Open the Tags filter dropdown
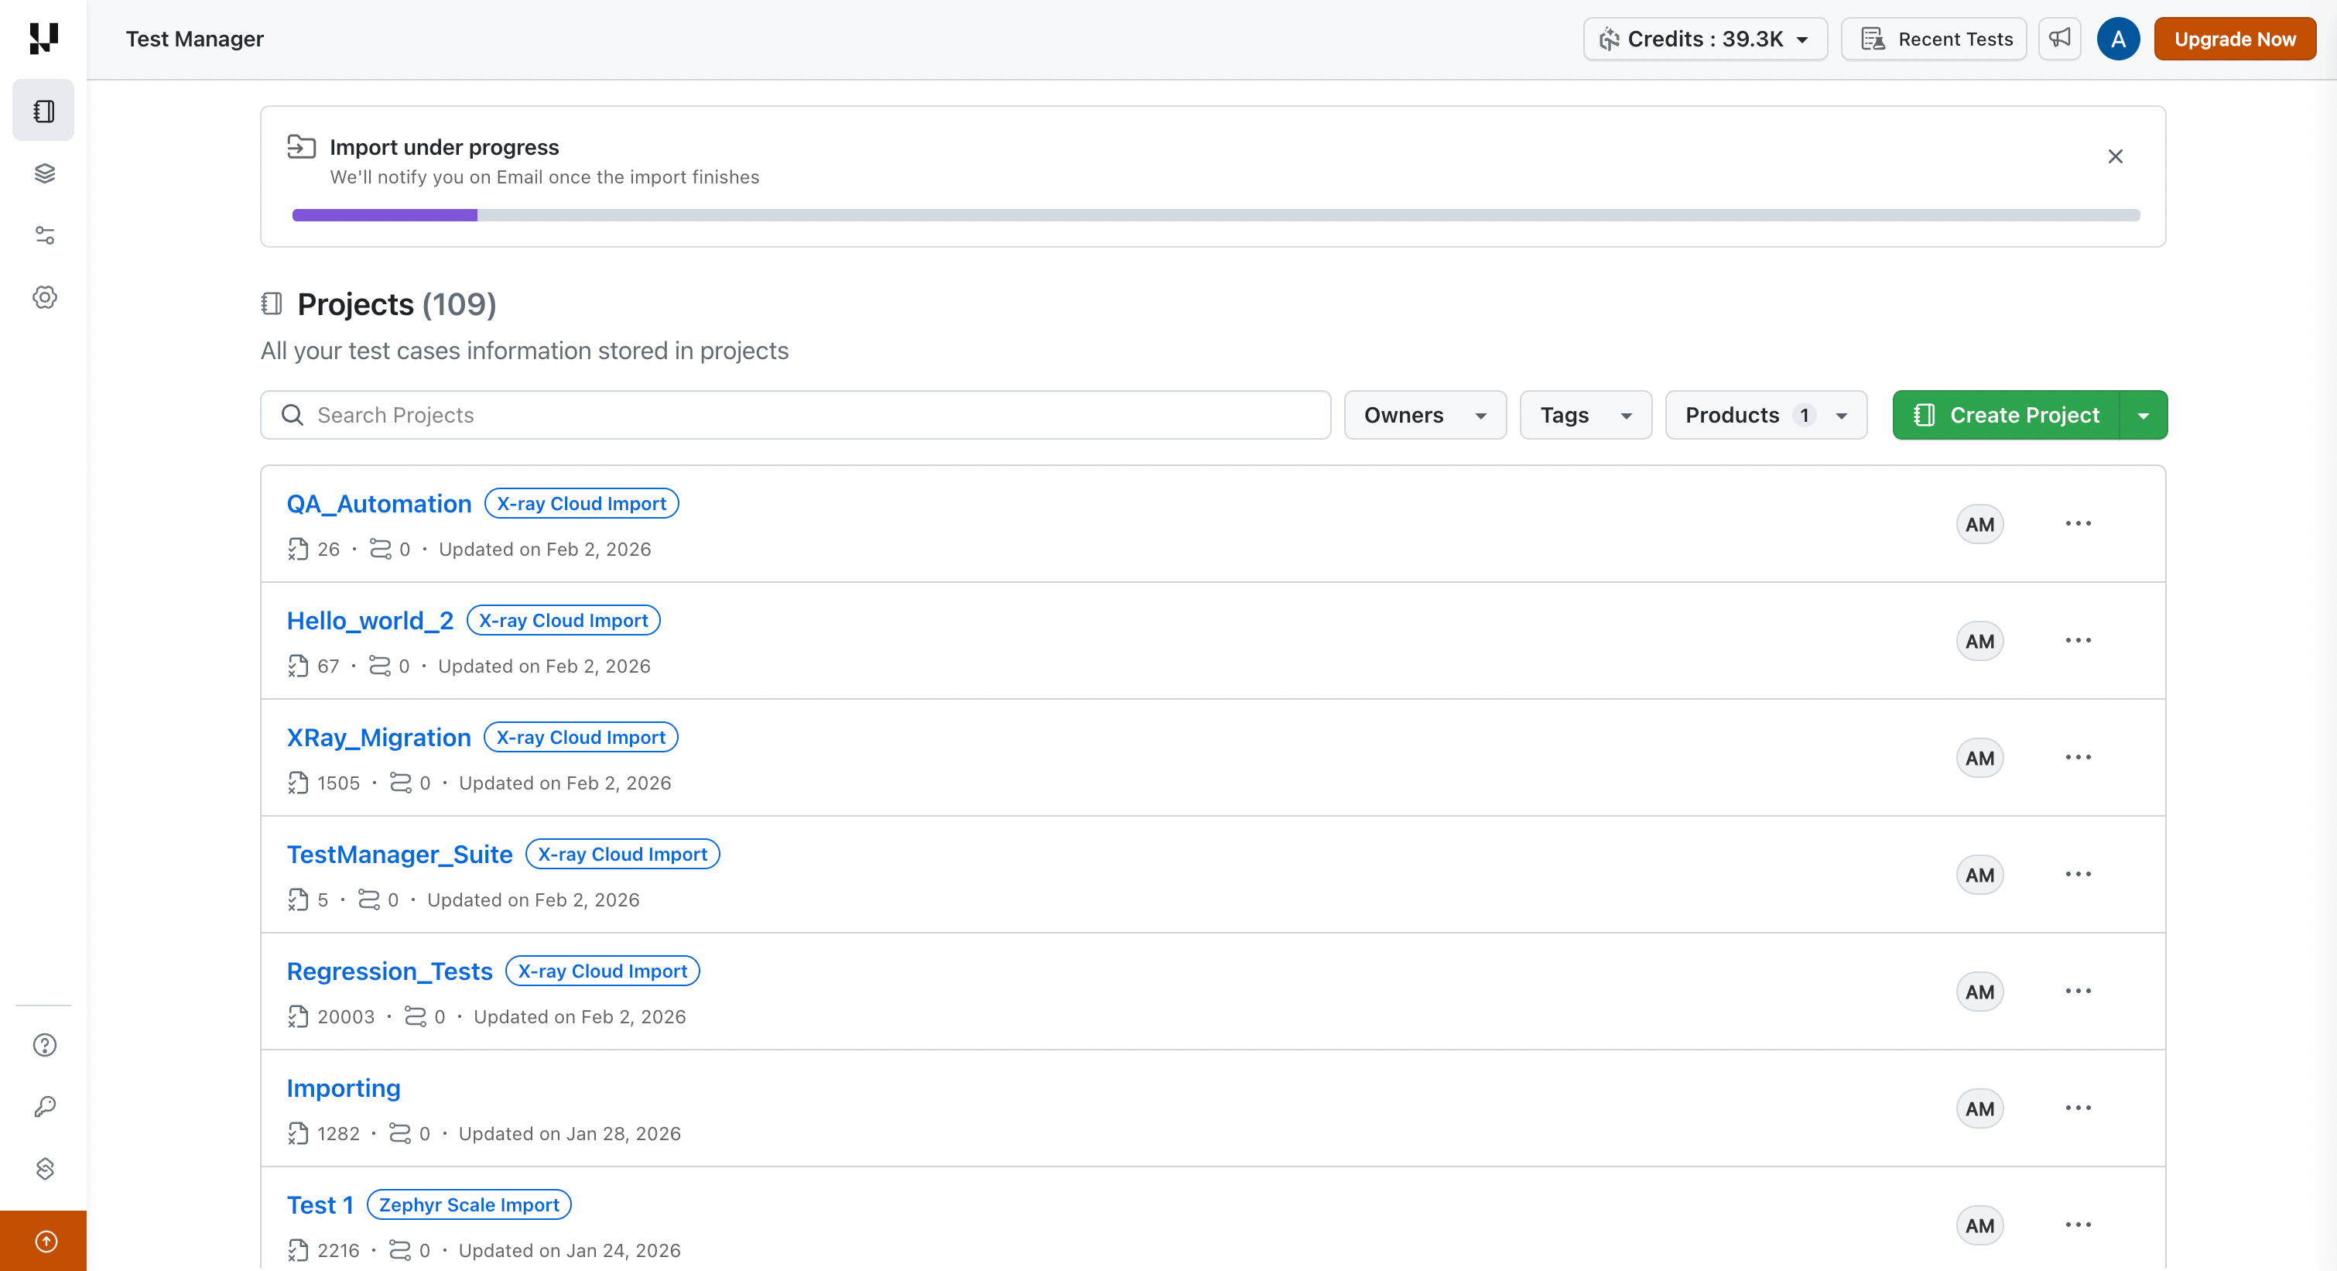2337x1271 pixels. click(1585, 416)
